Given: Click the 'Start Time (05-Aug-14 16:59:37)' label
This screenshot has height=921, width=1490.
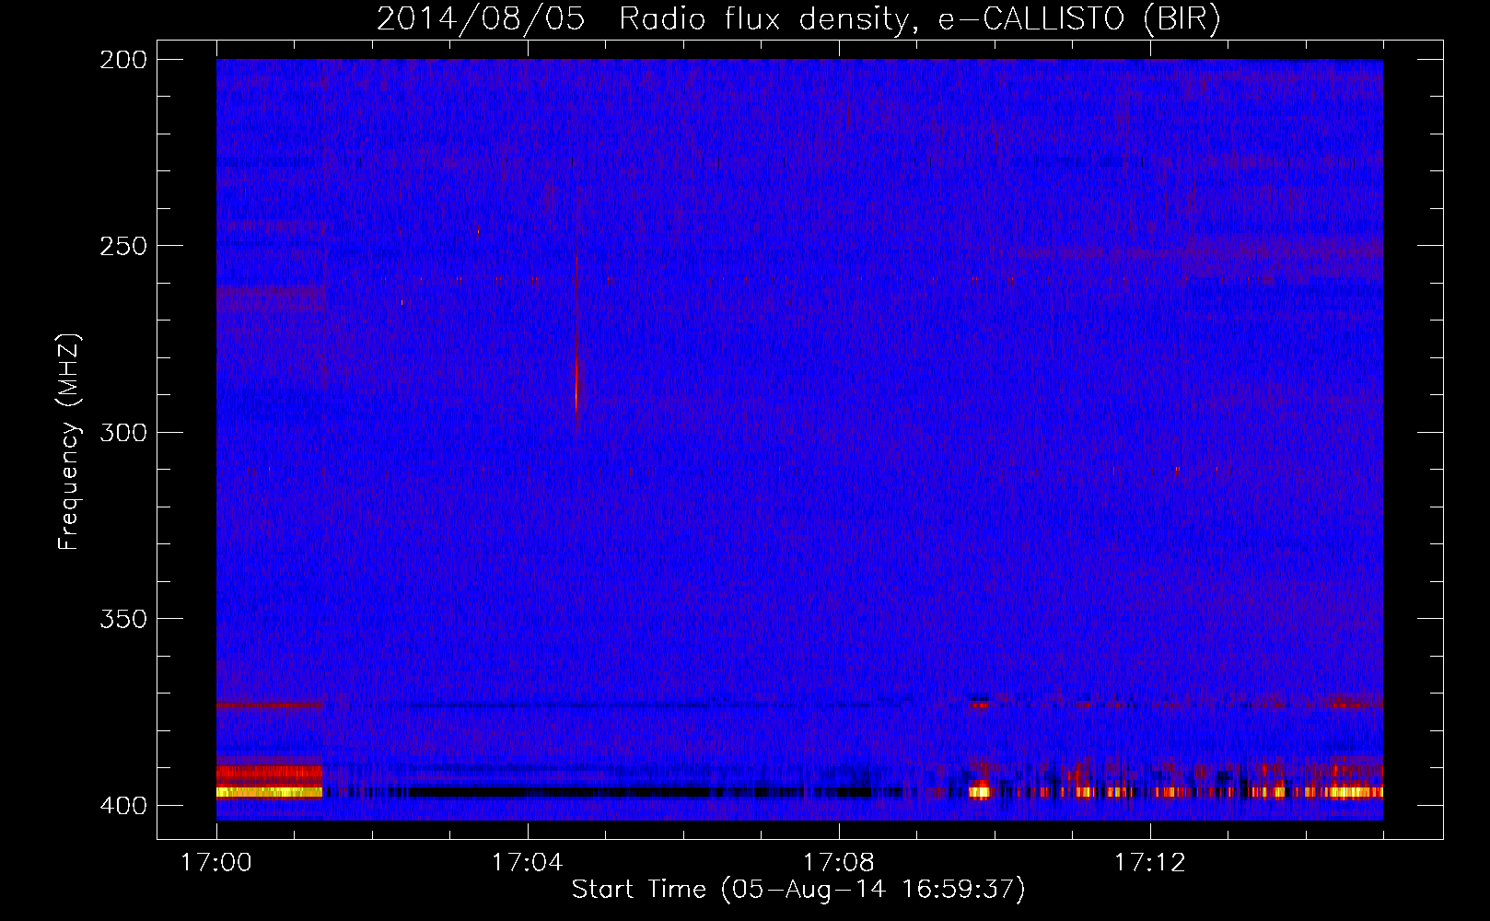Looking at the screenshot, I should click(798, 890).
